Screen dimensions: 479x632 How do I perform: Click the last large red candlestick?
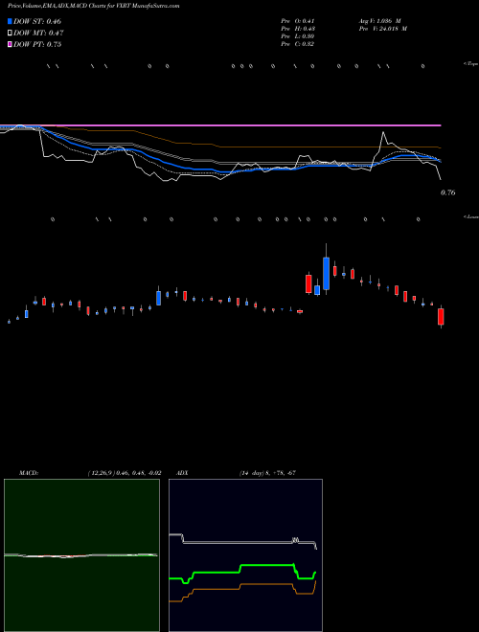(441, 316)
